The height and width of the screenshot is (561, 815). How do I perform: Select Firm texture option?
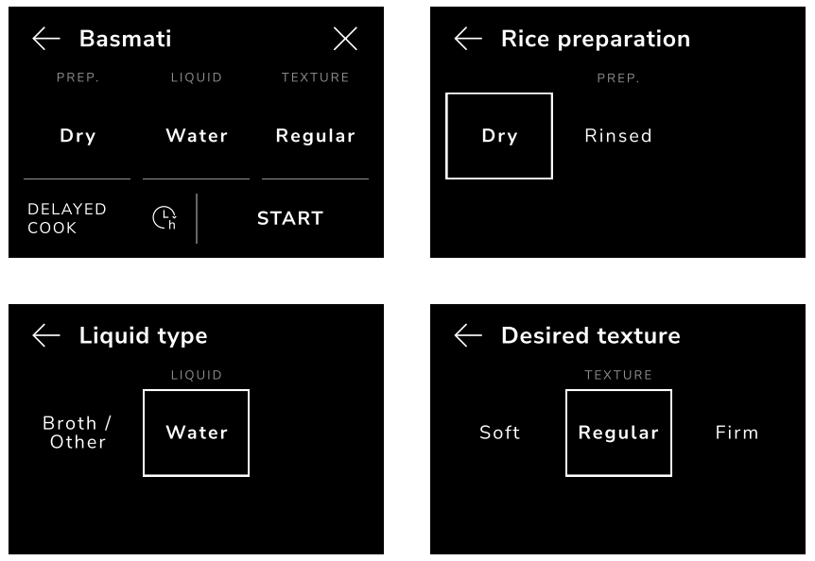click(737, 433)
